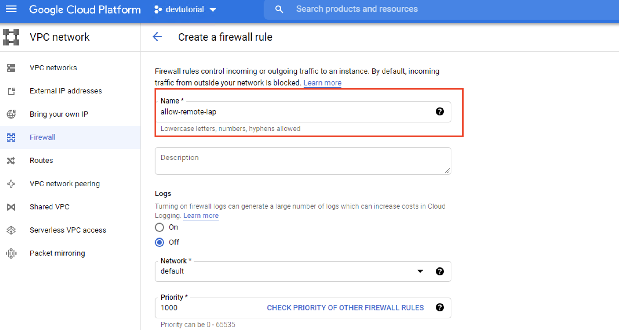Click the VPC networks sidebar icon
This screenshot has width=619, height=330.
pos(11,68)
